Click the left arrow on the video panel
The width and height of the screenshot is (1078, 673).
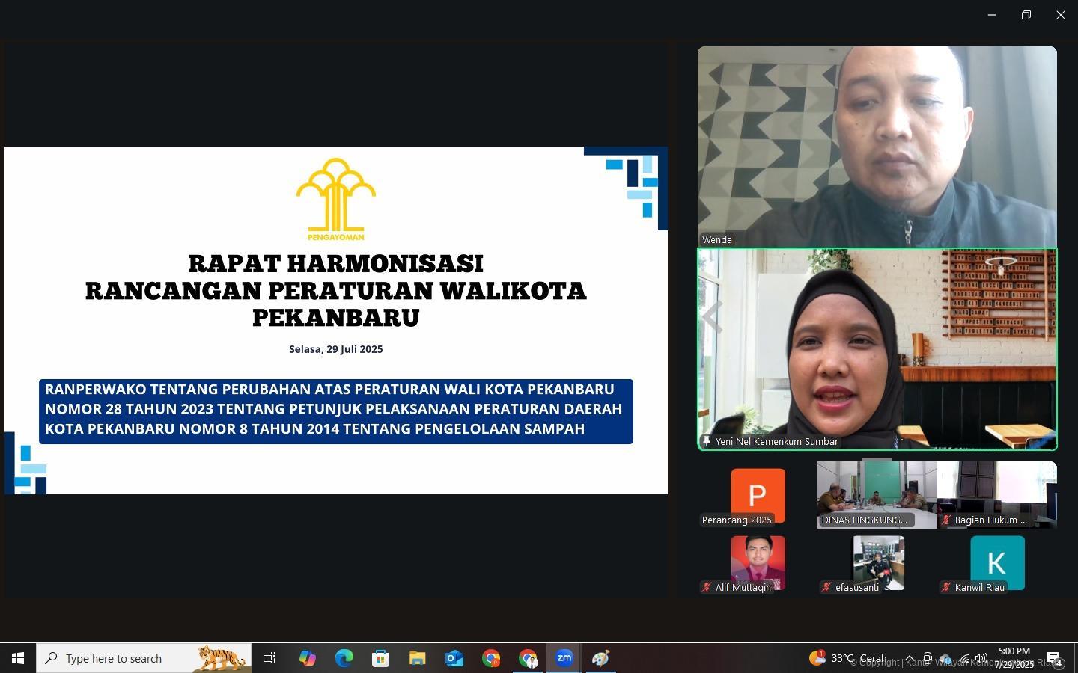[712, 317]
